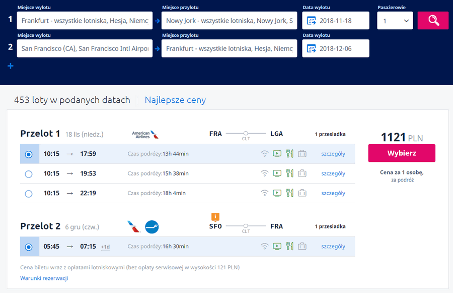Click the Wi-Fi icon in the 17:59 row

click(264, 154)
